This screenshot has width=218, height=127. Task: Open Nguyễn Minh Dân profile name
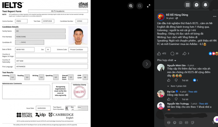pos(176,65)
